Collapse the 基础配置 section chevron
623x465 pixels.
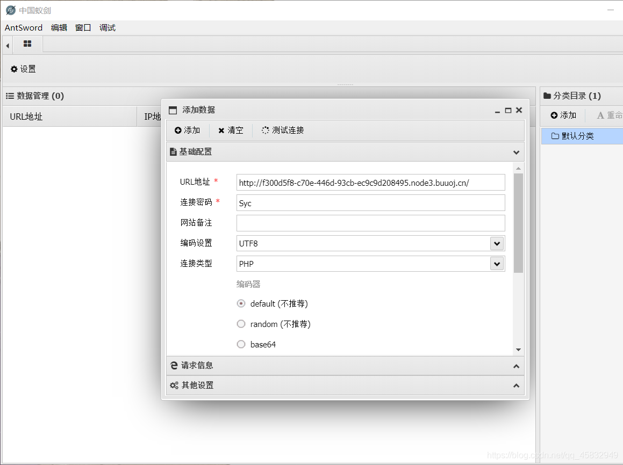[x=516, y=152]
